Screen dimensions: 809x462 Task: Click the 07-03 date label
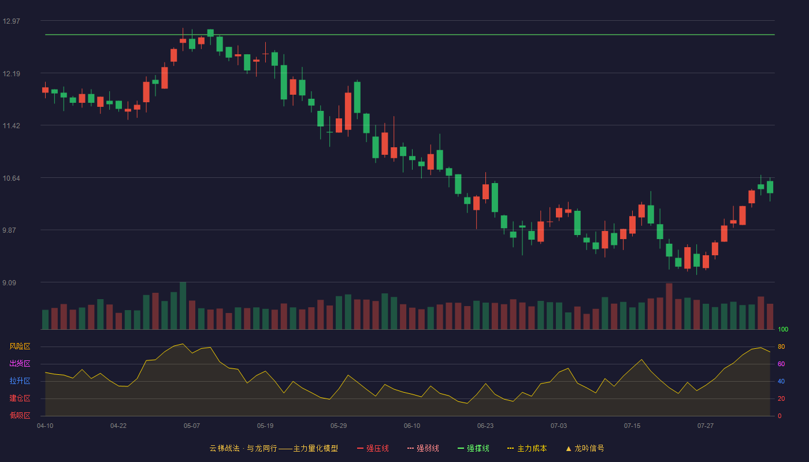click(x=559, y=426)
